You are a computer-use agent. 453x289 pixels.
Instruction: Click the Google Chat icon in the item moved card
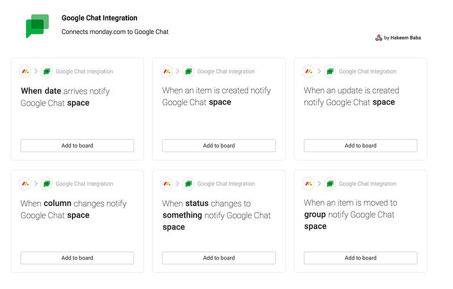point(330,184)
